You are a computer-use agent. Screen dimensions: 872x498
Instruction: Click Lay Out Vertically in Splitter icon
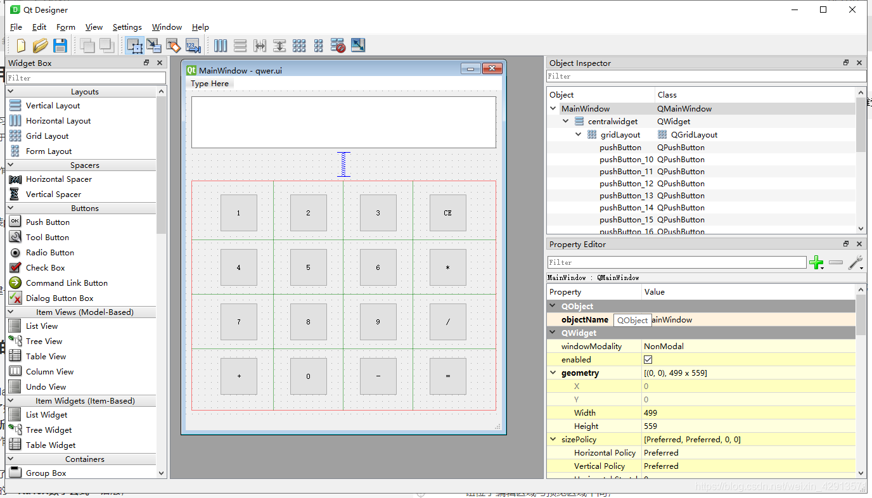[x=279, y=45]
